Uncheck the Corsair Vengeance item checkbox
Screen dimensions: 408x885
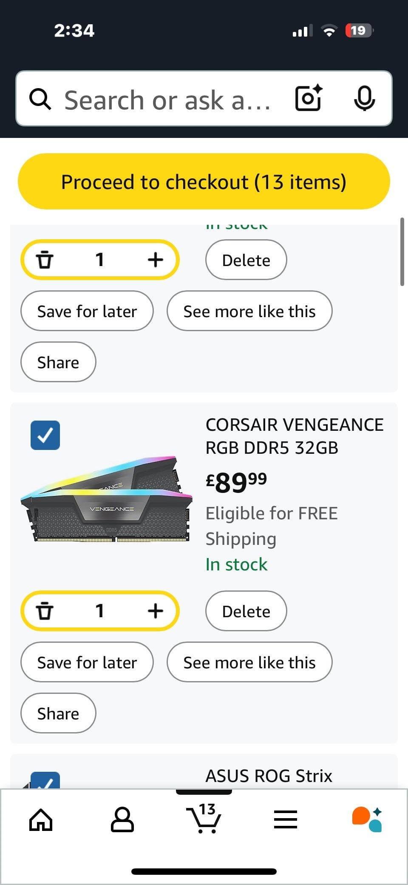point(45,435)
